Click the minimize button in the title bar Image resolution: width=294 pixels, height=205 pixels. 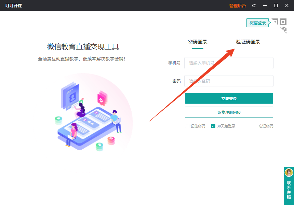click(x=265, y=5)
